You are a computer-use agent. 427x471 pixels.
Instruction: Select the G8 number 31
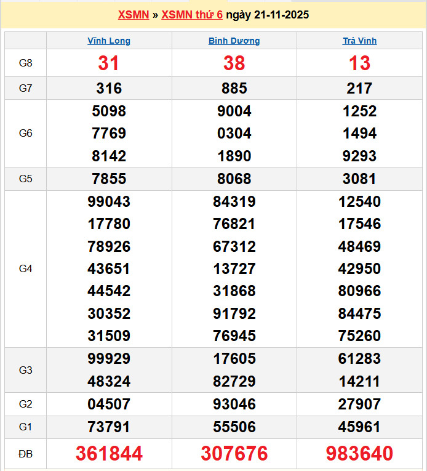109,63
